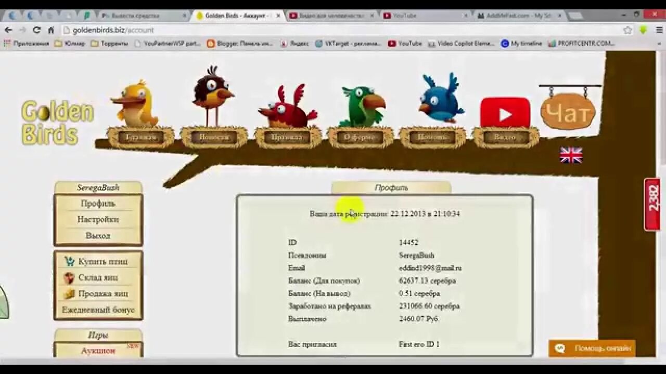Open the VKTarget bookmark
Viewport: 666px width, 374px height.
[348, 44]
